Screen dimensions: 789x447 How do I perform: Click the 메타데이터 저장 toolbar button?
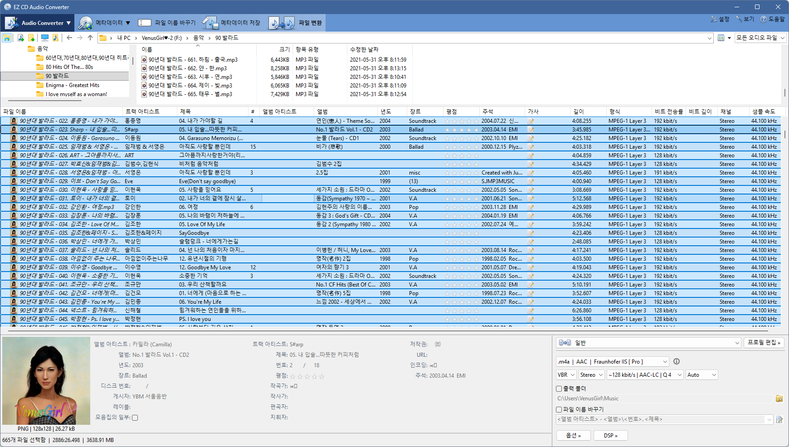click(232, 23)
